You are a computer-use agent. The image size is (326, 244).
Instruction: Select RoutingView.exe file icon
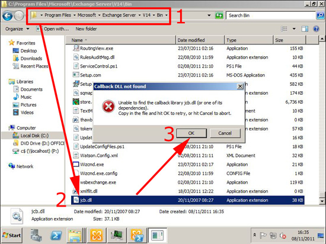click(x=76, y=48)
